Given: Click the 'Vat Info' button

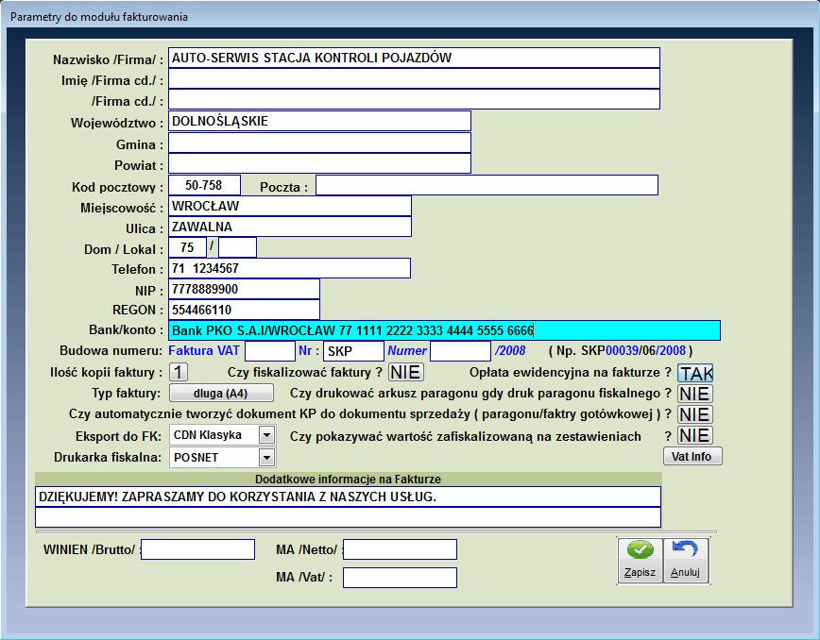Looking at the screenshot, I should coord(692,456).
